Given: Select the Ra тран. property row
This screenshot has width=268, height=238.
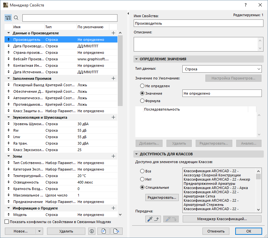Looking at the screenshot, I should point(61,143).
